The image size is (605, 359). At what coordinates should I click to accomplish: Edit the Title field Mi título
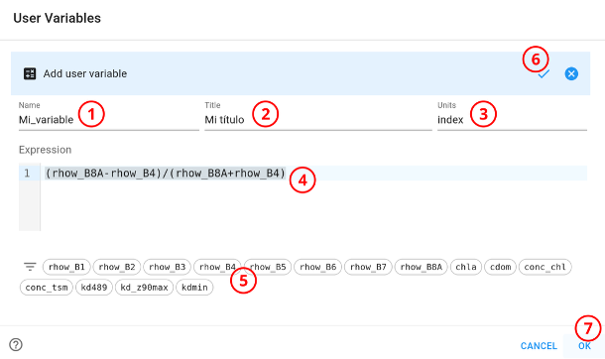point(318,120)
